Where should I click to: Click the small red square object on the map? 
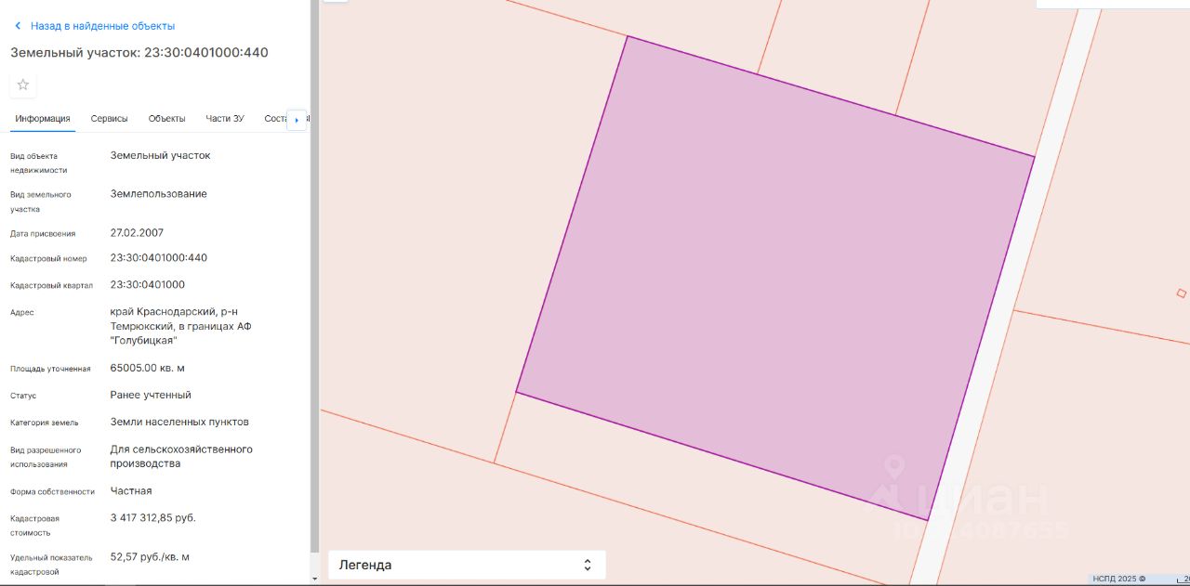pos(1182,293)
